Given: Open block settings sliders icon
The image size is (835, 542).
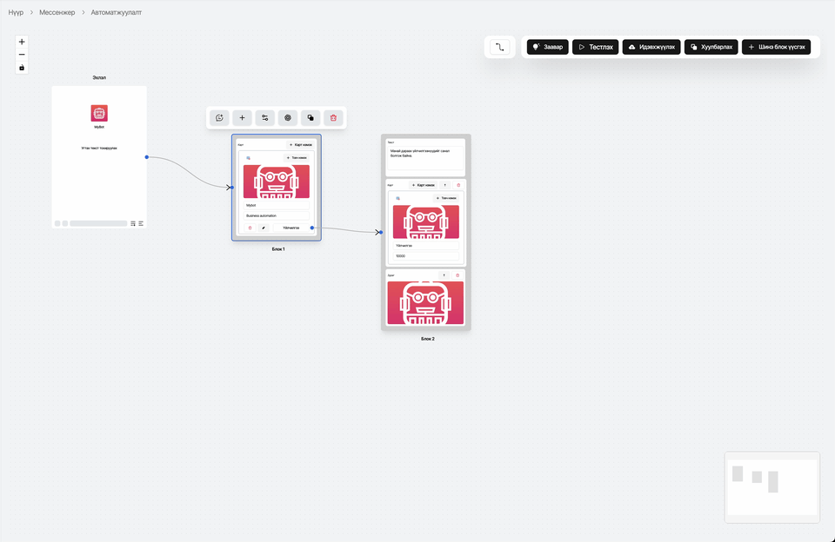Looking at the screenshot, I should (x=265, y=118).
